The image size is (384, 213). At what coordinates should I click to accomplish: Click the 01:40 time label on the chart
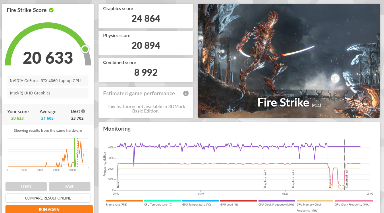[201, 194]
